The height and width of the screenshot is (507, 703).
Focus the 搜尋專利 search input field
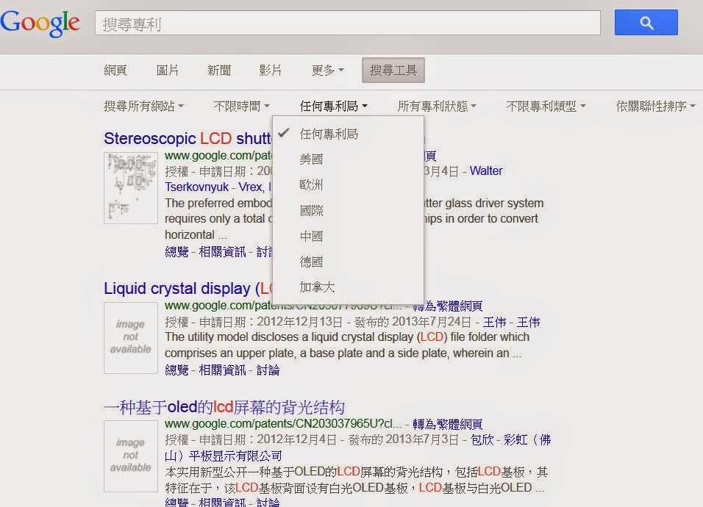click(x=348, y=24)
